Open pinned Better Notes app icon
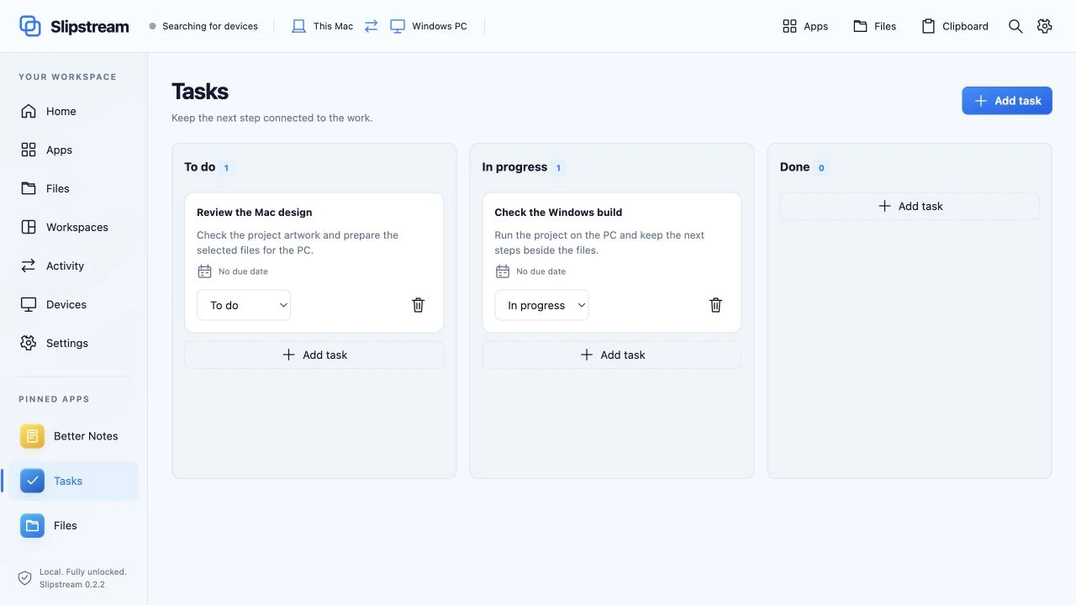1076x605 pixels. click(x=32, y=436)
